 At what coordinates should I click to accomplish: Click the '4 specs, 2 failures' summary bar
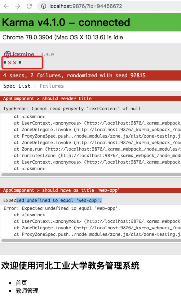click(90, 75)
